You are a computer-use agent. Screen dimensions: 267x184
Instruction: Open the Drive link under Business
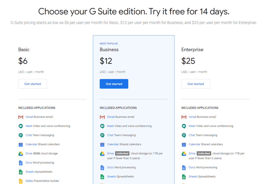point(110,153)
